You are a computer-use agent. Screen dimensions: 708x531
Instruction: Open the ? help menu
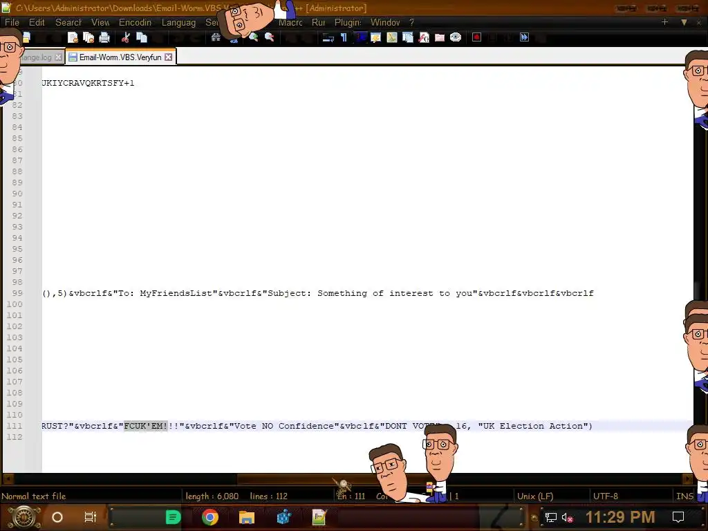coord(411,22)
